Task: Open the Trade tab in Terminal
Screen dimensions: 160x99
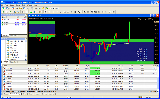Action: 6,94
